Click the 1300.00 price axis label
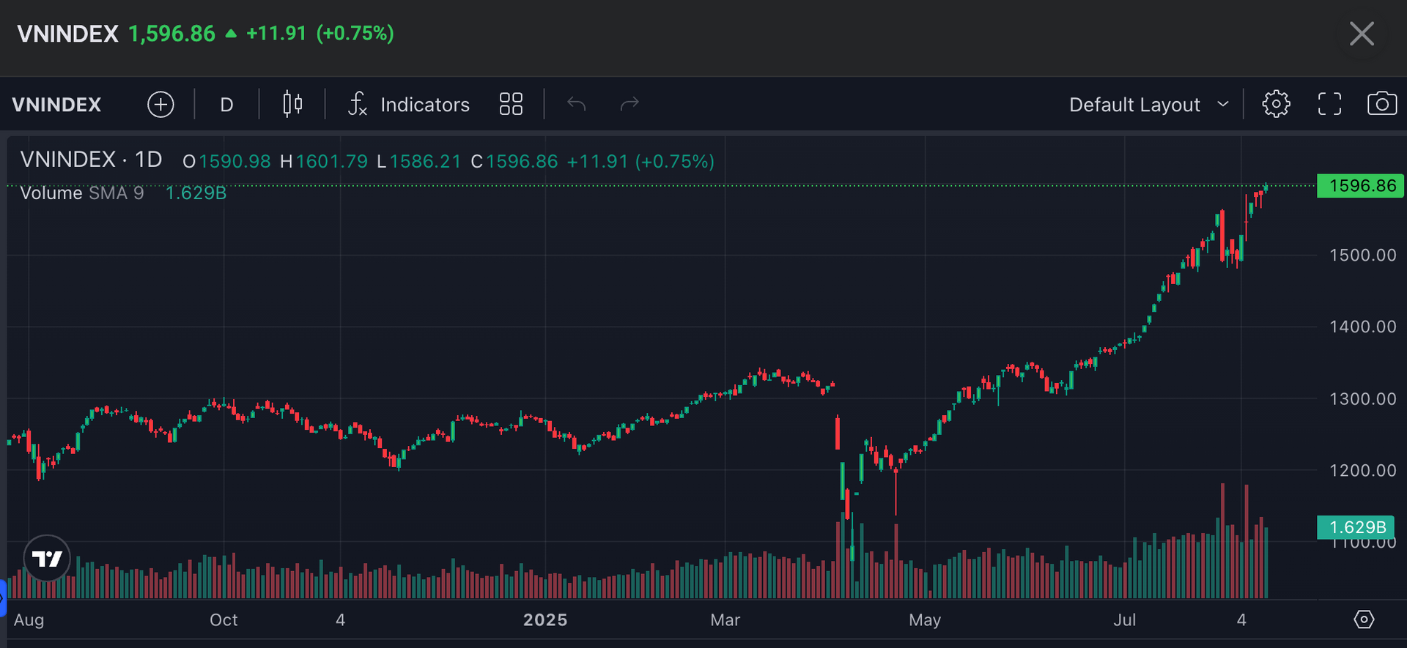The height and width of the screenshot is (648, 1407). [x=1363, y=399]
